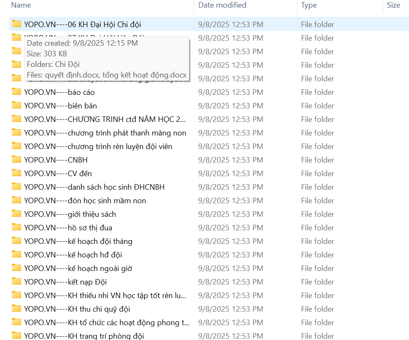
Task: Select the 'chương trình rèn luyện đội viên' folder name
Action: pyautogui.click(x=98, y=147)
